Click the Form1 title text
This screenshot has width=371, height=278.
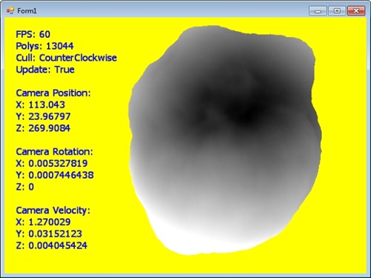tap(27, 11)
